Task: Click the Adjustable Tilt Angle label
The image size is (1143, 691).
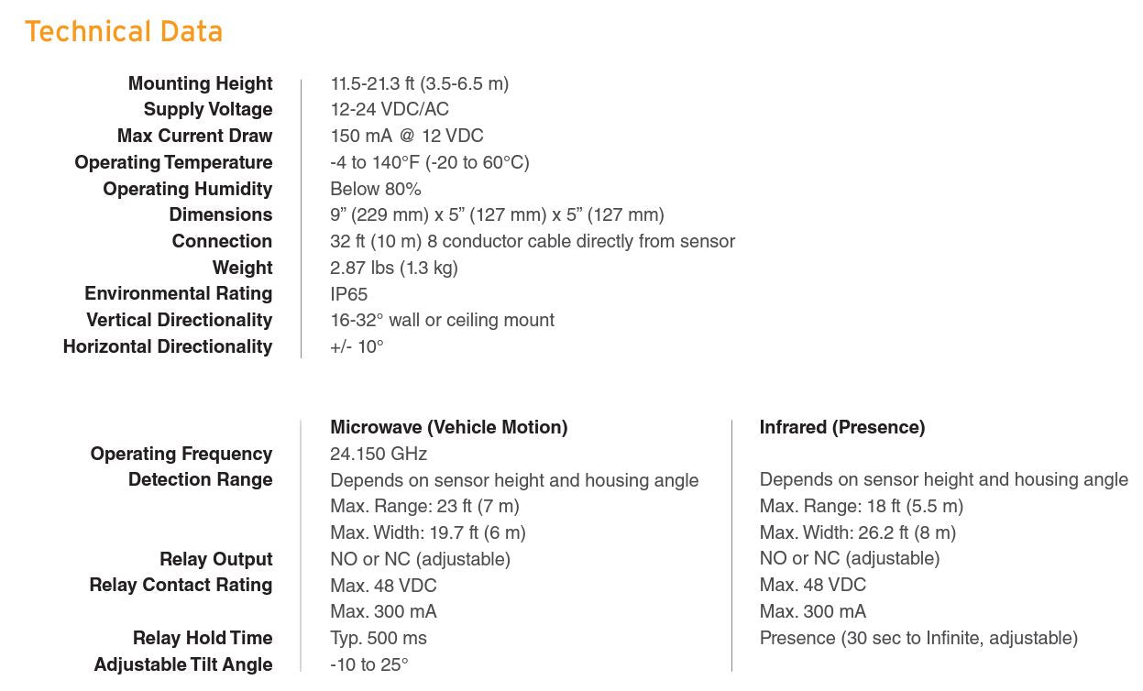Action: [x=182, y=664]
